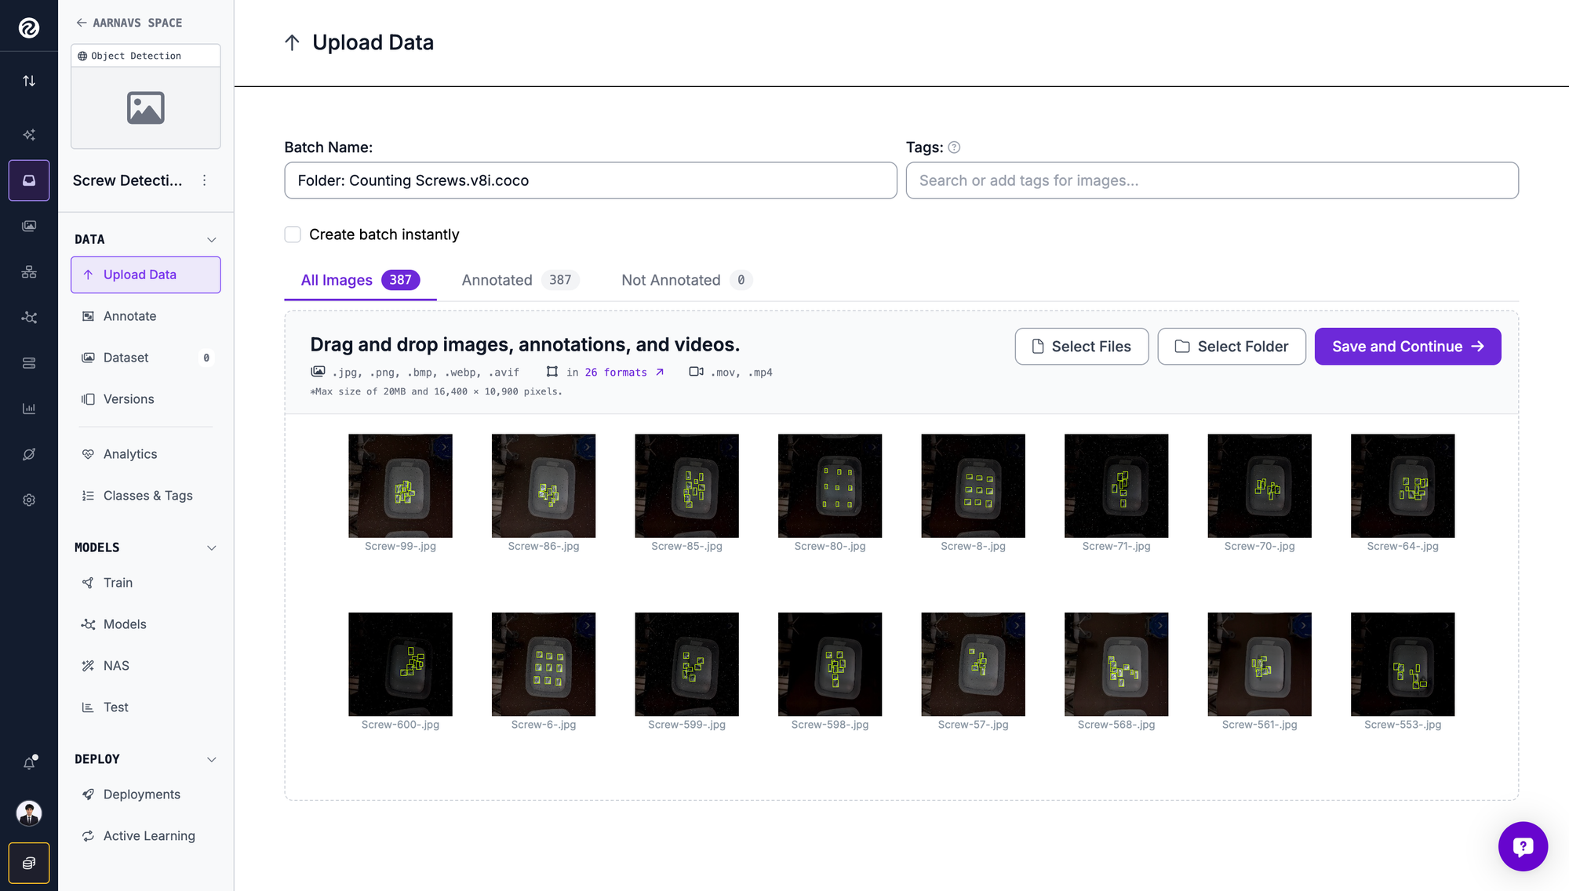This screenshot has width=1569, height=891.
Task: Open settings via the gear icon in the left rail
Action: click(29, 500)
